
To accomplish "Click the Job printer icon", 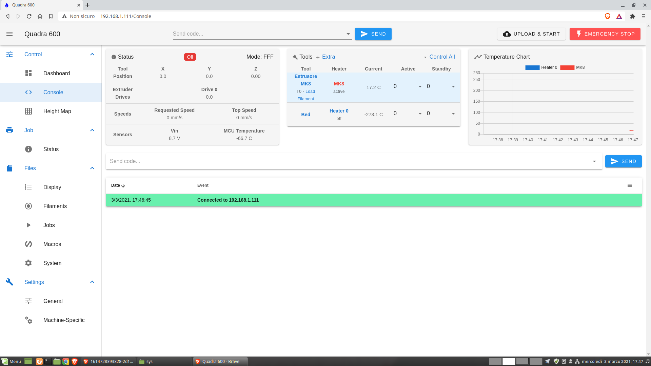I will click(x=9, y=130).
